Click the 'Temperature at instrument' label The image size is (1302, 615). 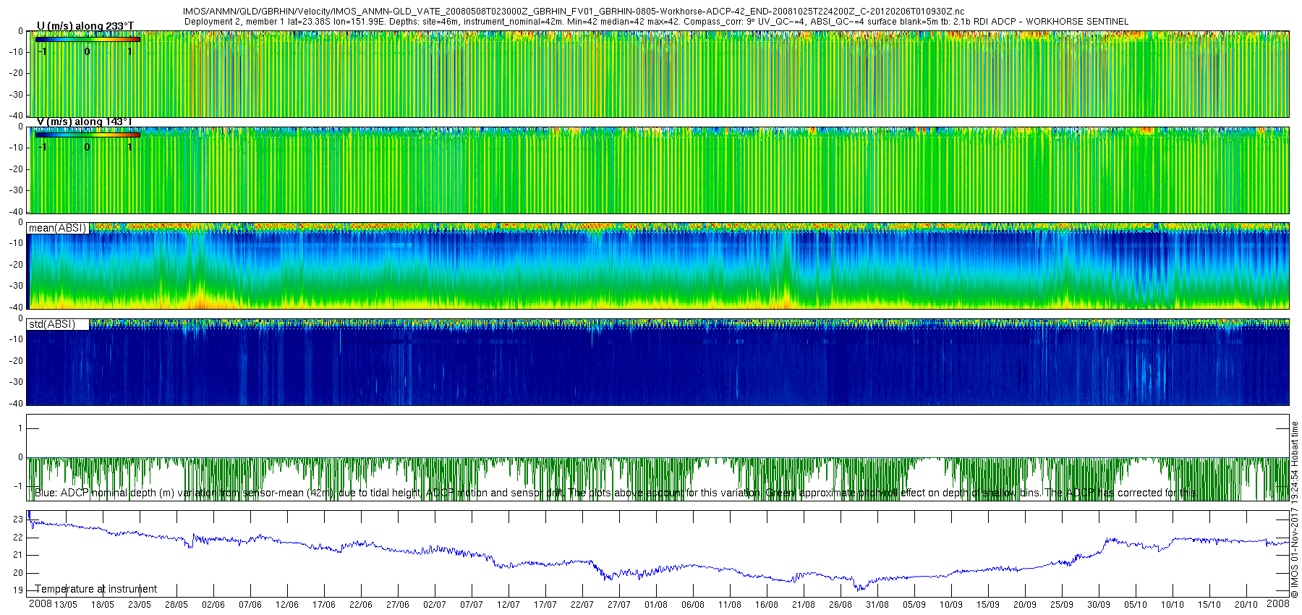(95, 589)
